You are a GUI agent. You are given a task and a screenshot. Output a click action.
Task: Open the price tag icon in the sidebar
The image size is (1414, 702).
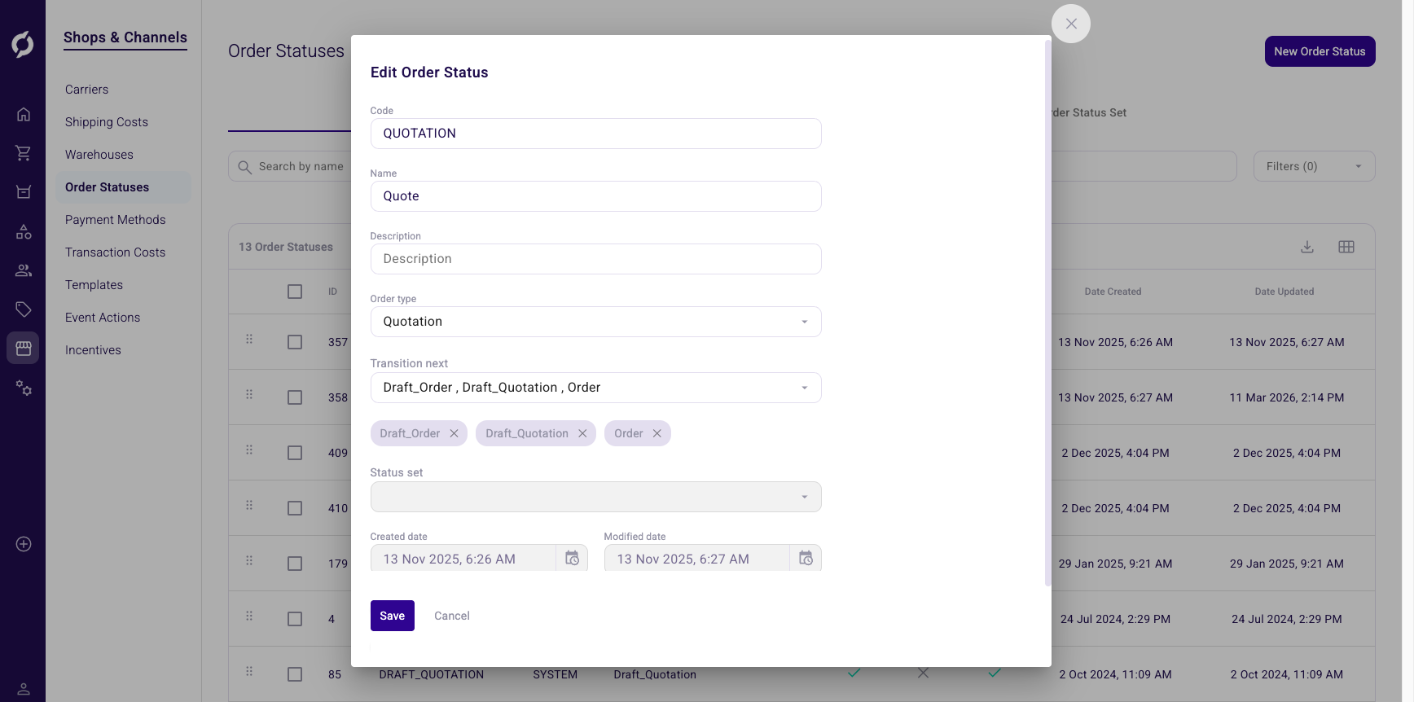(24, 309)
